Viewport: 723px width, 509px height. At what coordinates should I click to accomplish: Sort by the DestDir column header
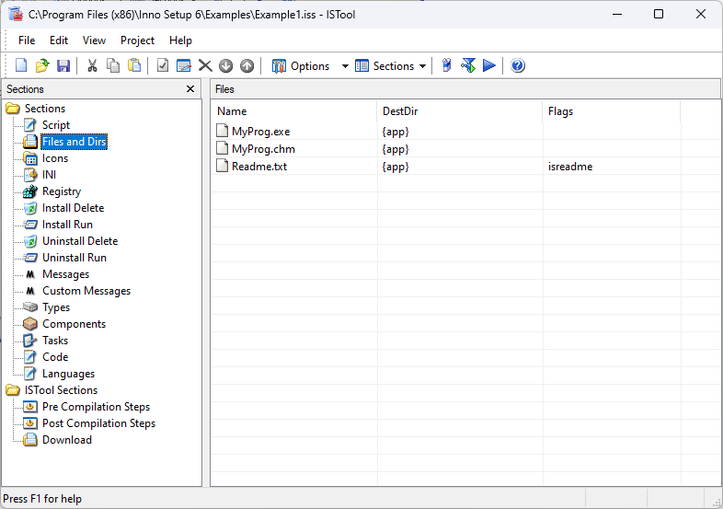coord(459,111)
